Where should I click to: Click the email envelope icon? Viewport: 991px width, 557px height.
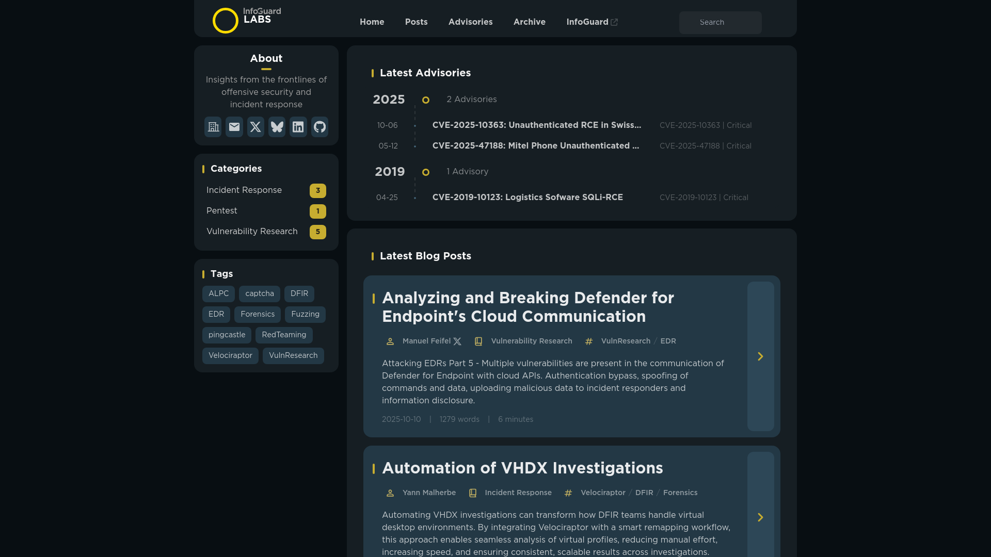[234, 127]
